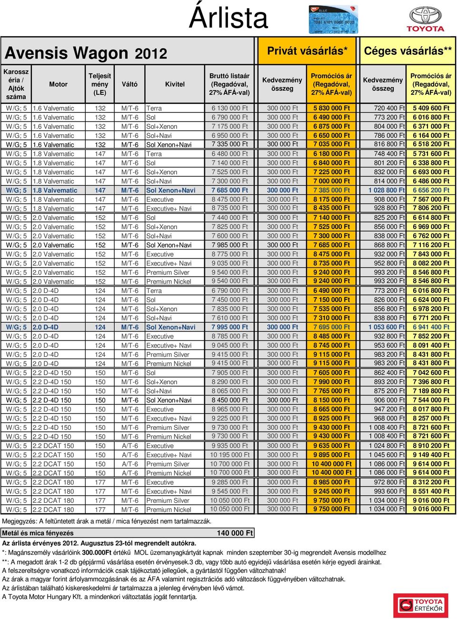Click the 'Avensis Wagon 2012' heading
457x619 pixels.
[86, 53]
